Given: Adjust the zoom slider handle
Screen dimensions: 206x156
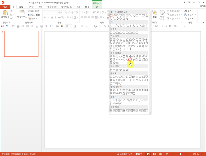Looking at the screenshot, I should (x=180, y=154).
